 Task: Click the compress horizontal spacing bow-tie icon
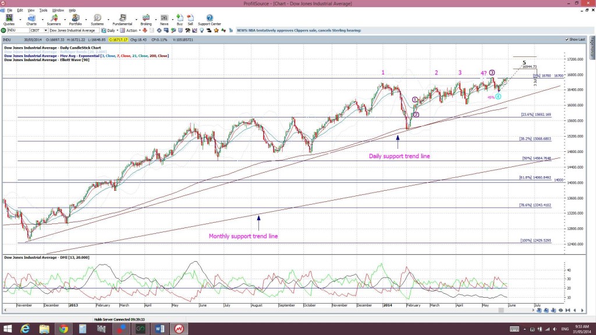pyautogui.click(x=568, y=311)
